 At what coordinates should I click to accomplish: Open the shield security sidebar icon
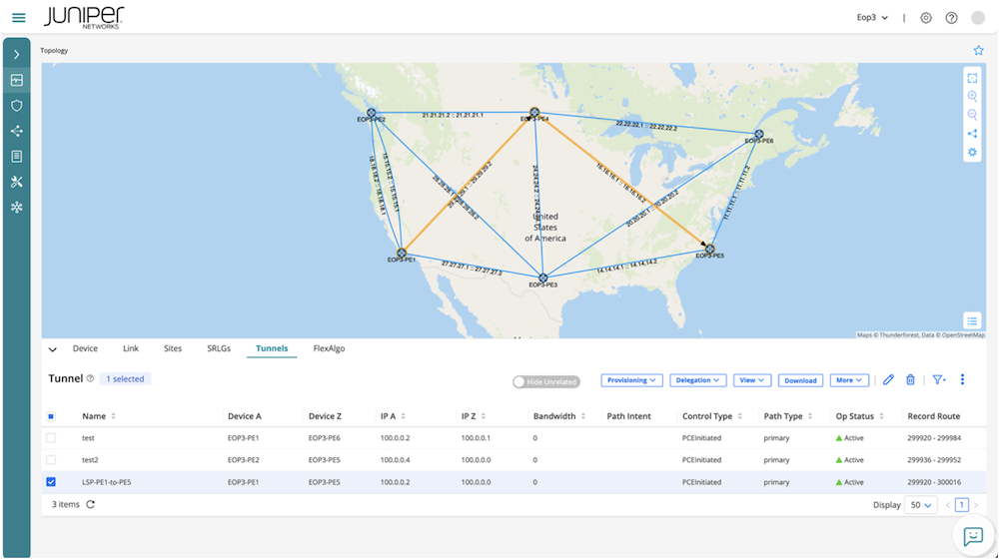17,106
